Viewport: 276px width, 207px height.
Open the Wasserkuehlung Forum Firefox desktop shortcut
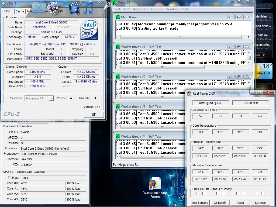coord(155,188)
